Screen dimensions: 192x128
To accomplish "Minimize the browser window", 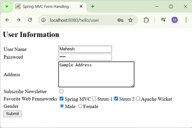I will tap(157, 6).
